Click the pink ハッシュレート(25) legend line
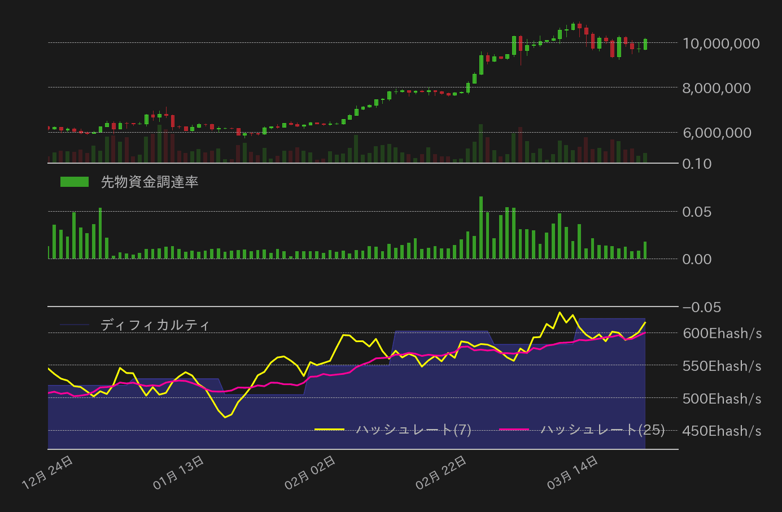Image resolution: width=782 pixels, height=512 pixels. (514, 430)
